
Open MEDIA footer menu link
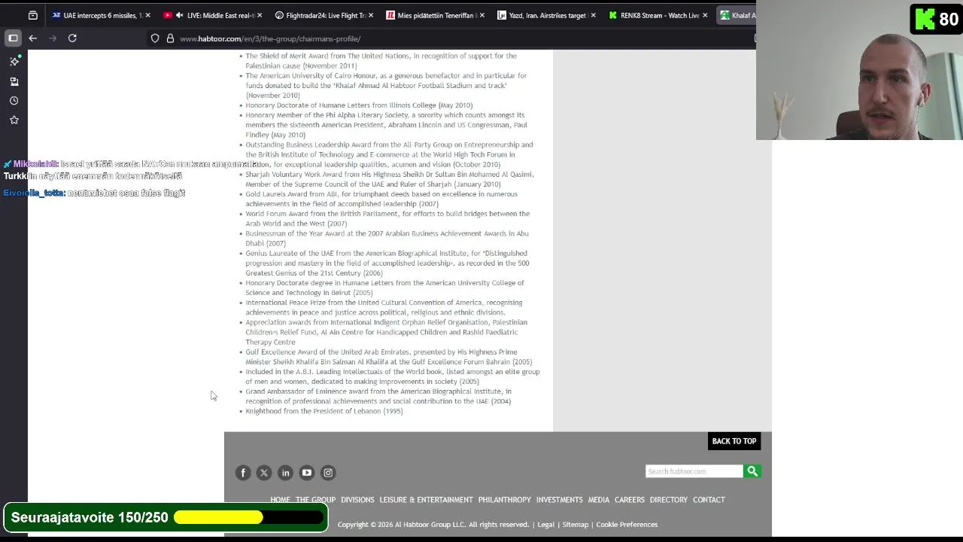point(599,500)
